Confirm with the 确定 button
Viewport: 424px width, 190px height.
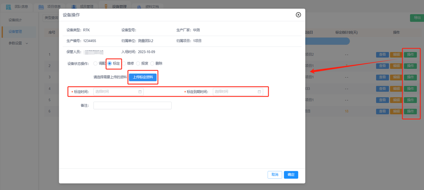tap(291, 175)
